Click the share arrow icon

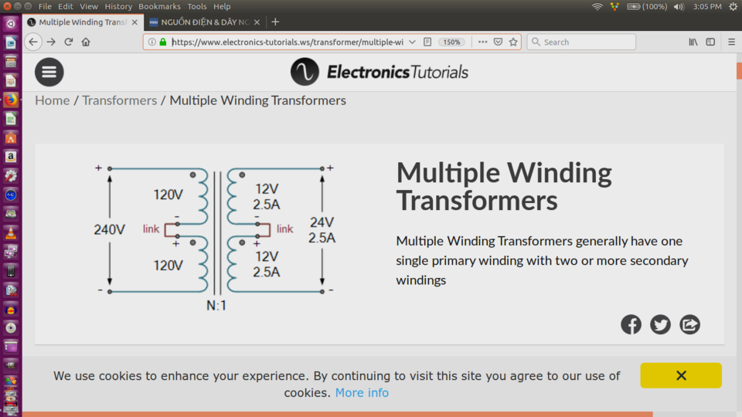pyautogui.click(x=689, y=324)
